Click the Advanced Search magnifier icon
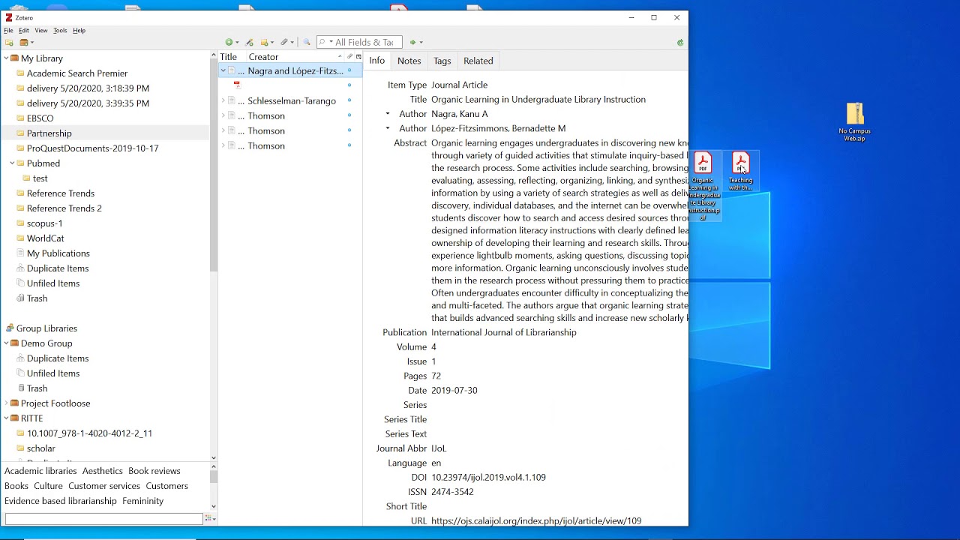Viewport: 960px width, 540px height. coord(307,43)
